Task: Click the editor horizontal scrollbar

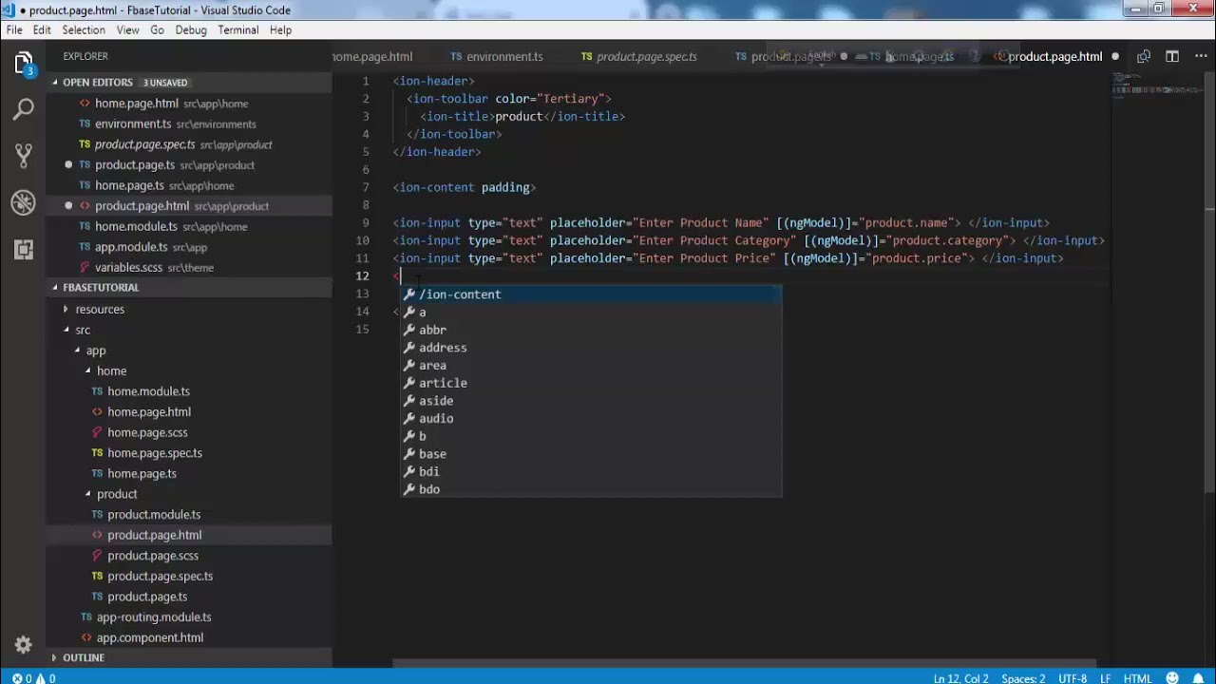Action: tap(745, 664)
